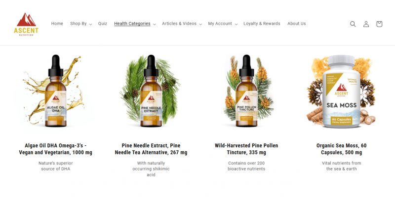Open Pine Needle Tea Alternative title link
The height and width of the screenshot is (197, 395).
coord(151,149)
